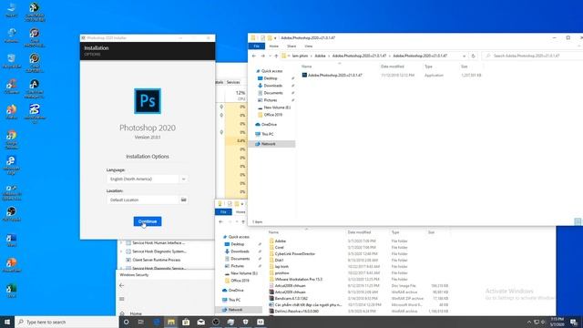The width and height of the screenshot is (583, 328).
Task: Open View tab in Adobe.Photoshop explorer window
Action: click(309, 46)
